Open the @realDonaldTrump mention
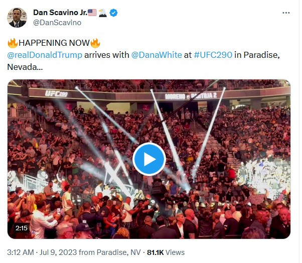 (45, 55)
